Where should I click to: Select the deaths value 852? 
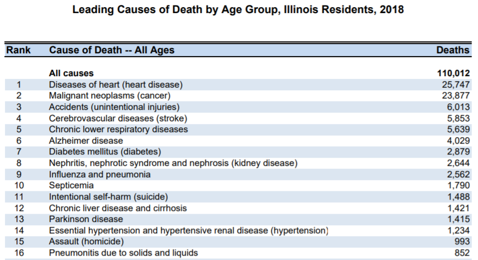(x=462, y=253)
